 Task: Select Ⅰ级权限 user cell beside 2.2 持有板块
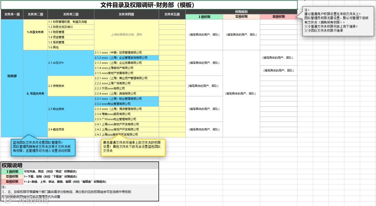pos(204,86)
